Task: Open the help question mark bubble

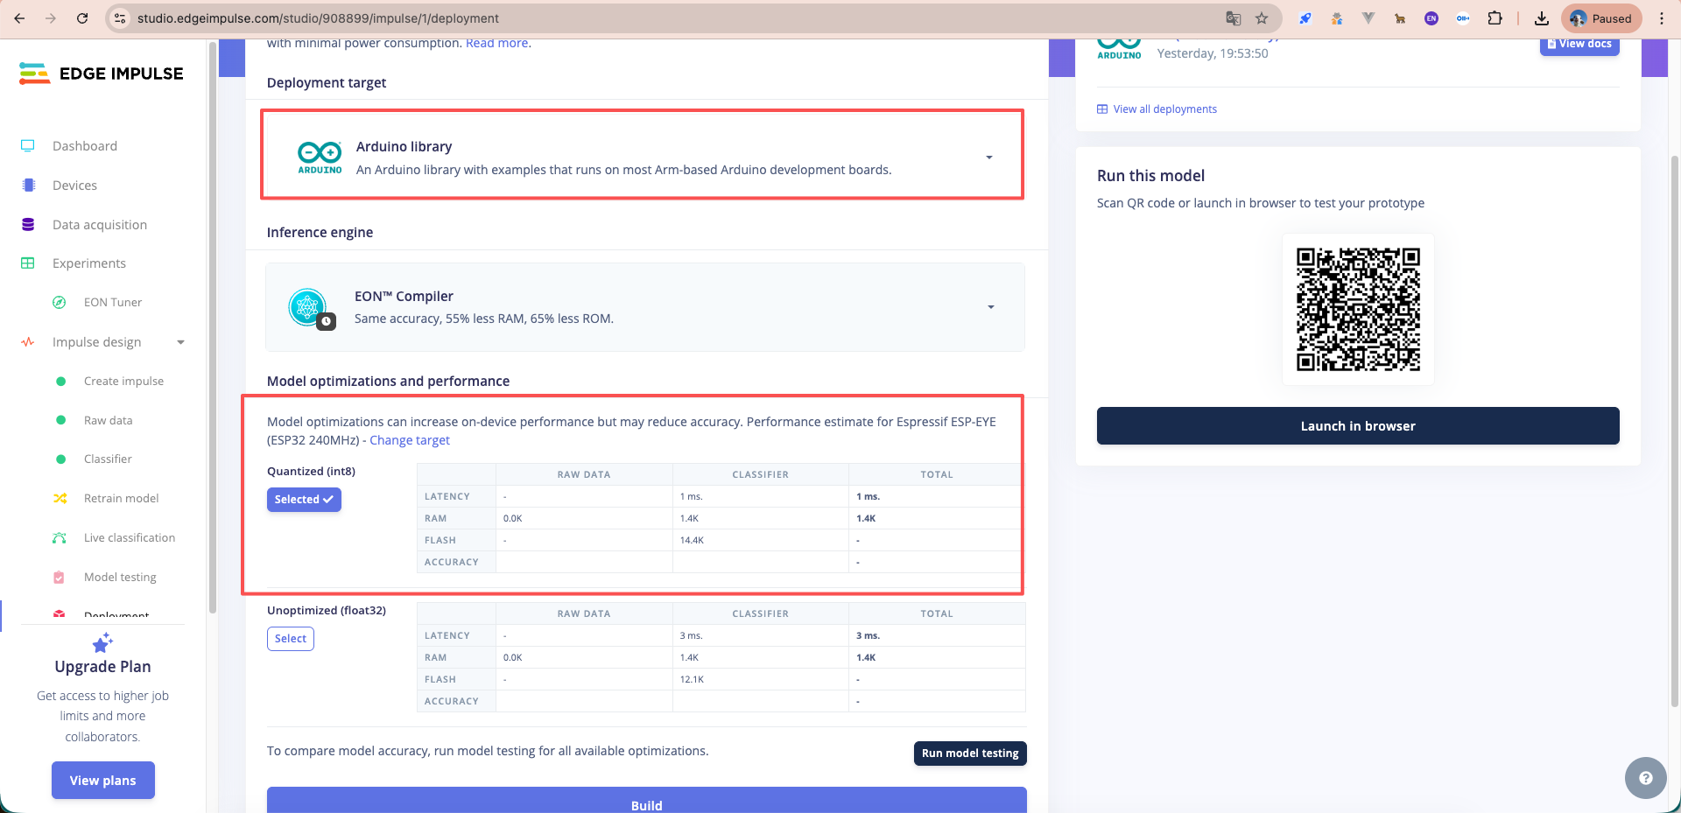Action: click(x=1645, y=778)
